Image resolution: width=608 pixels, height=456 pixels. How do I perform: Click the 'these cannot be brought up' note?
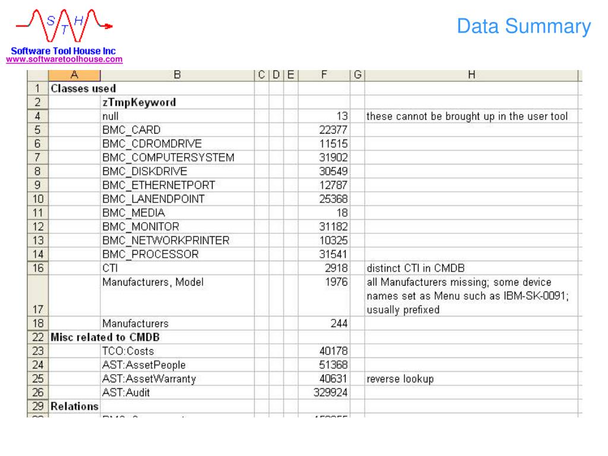[x=467, y=116]
